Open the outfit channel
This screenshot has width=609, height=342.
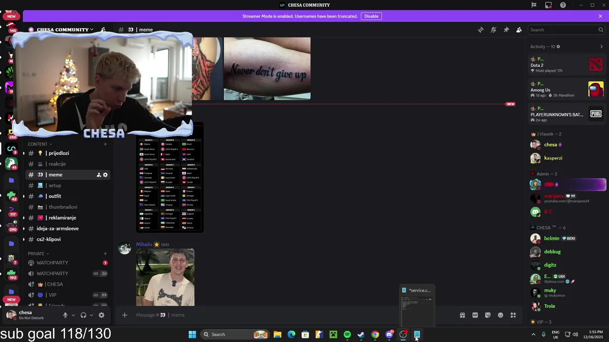coord(69,196)
